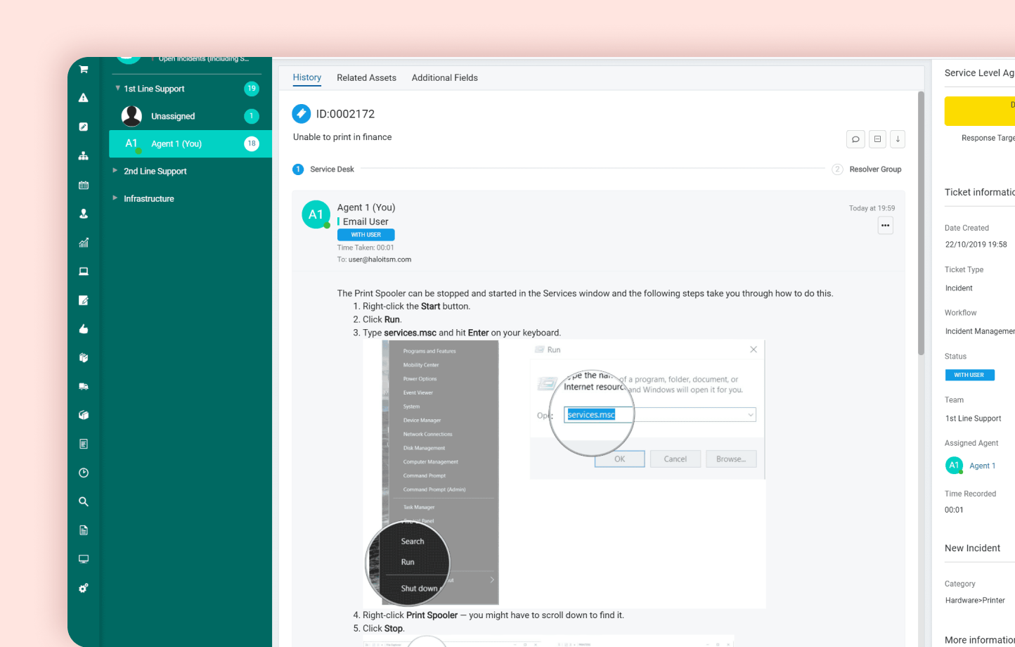The height and width of the screenshot is (647, 1015).
Task: Open the gears configuration sidebar icon
Action: [84, 588]
